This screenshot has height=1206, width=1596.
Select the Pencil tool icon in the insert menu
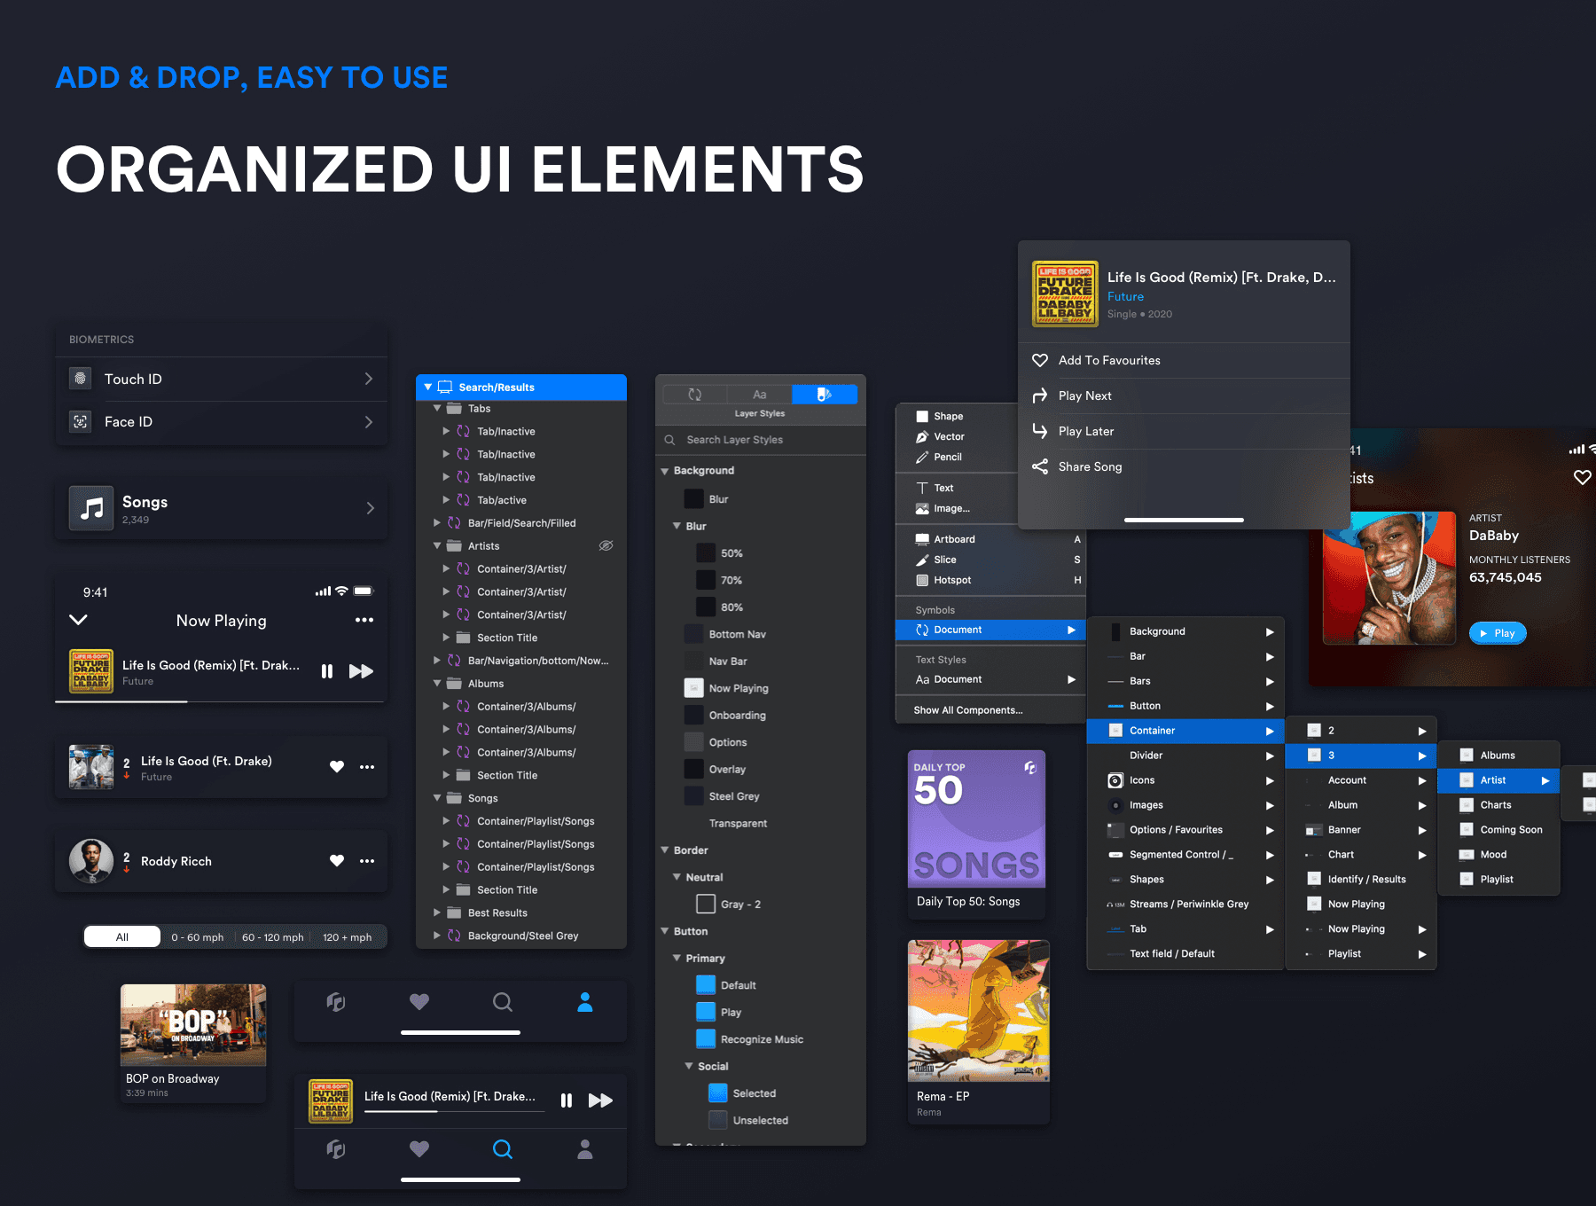coord(922,457)
